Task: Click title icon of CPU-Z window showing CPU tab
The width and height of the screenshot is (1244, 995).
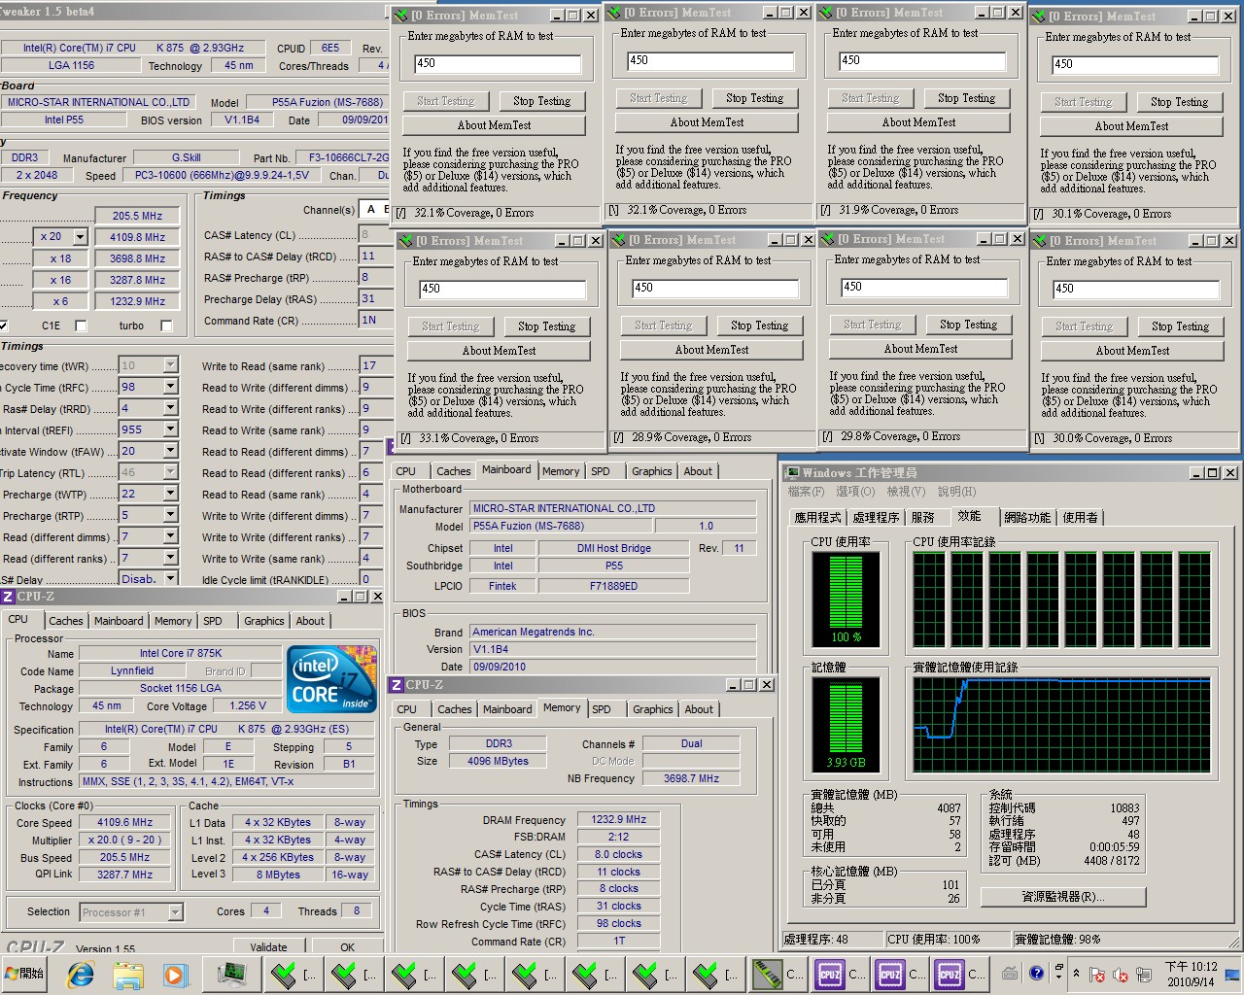Action: [x=8, y=597]
